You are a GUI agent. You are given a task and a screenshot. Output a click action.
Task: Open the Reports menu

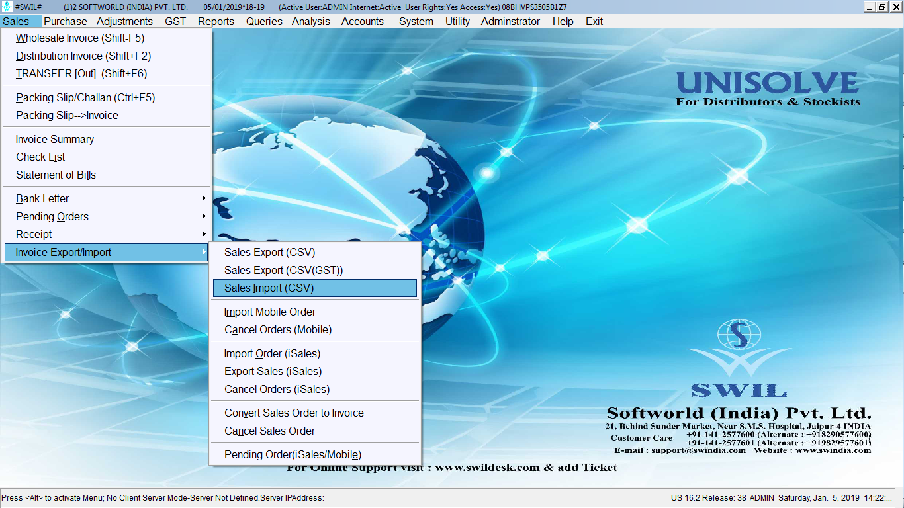coord(216,21)
